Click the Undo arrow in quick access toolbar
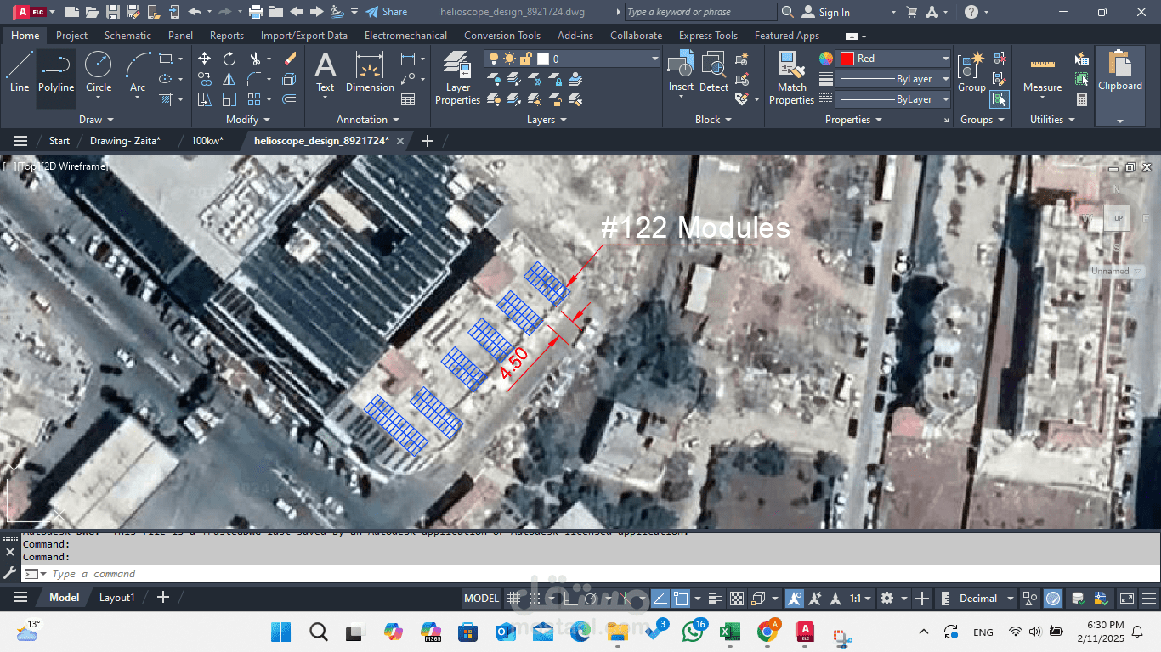 (x=195, y=12)
